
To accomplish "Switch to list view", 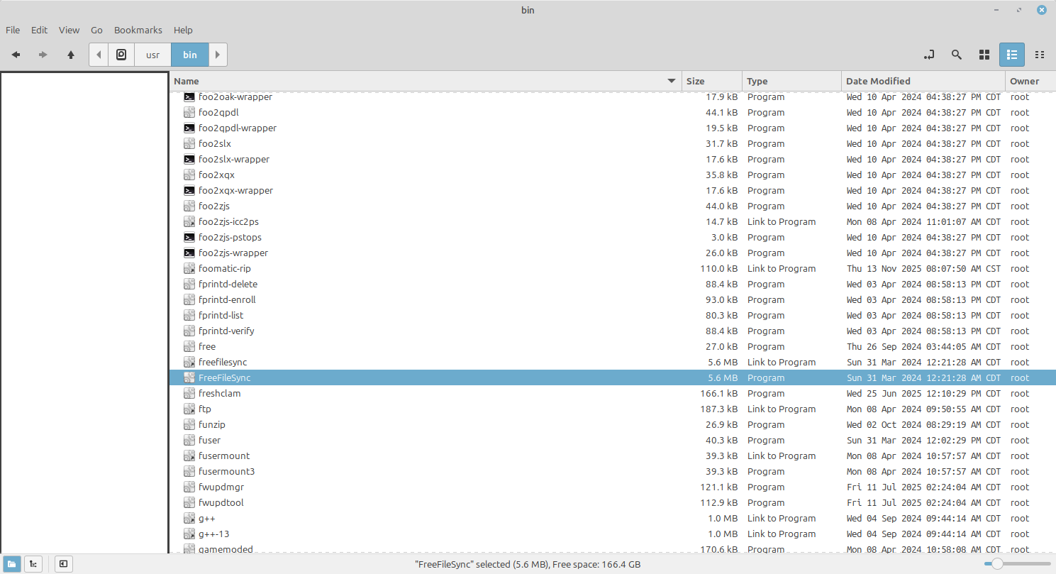I will (x=1012, y=55).
